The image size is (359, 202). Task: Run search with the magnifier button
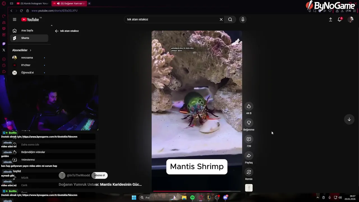coord(230,19)
